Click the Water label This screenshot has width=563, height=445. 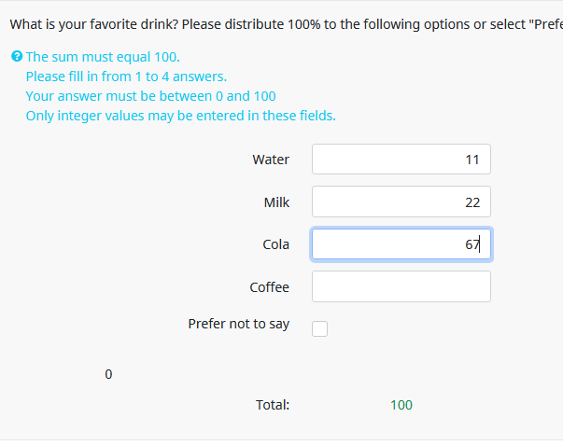click(271, 160)
